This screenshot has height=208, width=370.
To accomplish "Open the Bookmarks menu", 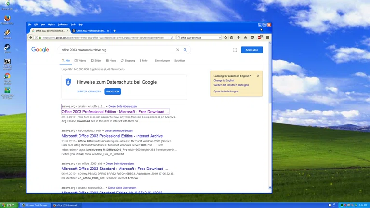I will 63,24.
